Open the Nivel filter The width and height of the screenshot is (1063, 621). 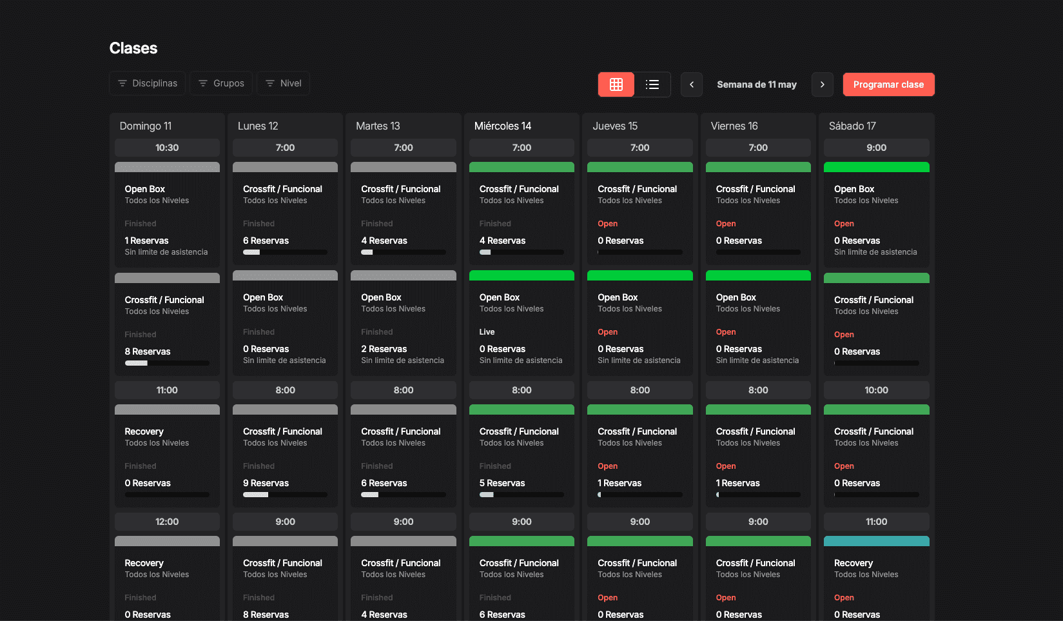[284, 83]
